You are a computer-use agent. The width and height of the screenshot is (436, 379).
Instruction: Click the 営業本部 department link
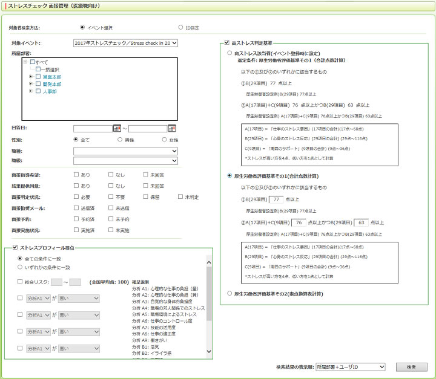point(52,77)
